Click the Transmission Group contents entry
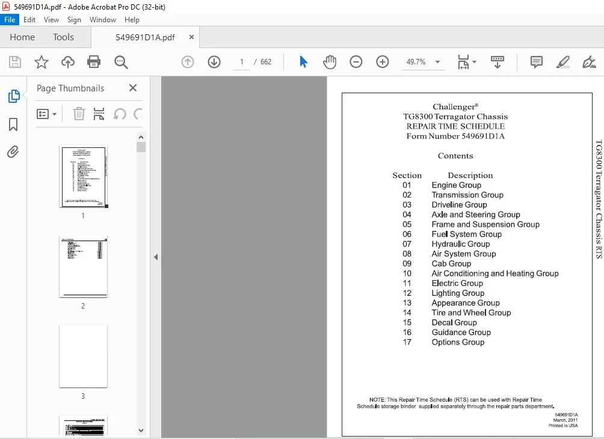 point(467,195)
